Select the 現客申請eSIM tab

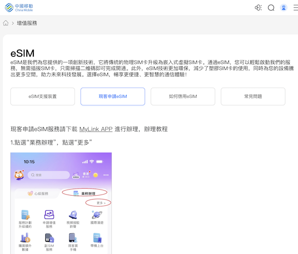tap(113, 97)
